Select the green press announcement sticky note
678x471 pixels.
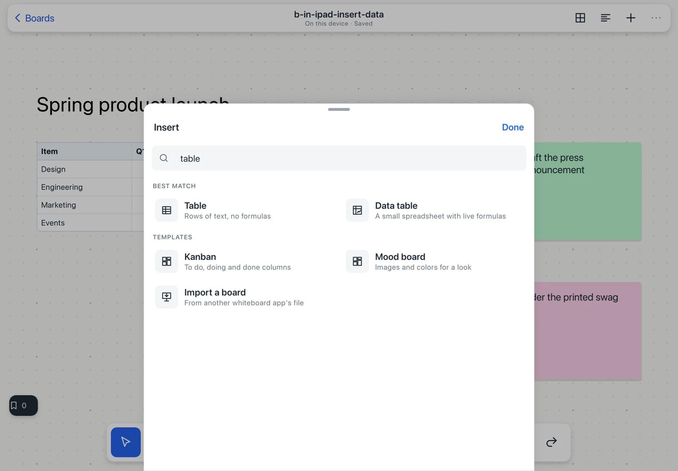pyautogui.click(x=588, y=191)
